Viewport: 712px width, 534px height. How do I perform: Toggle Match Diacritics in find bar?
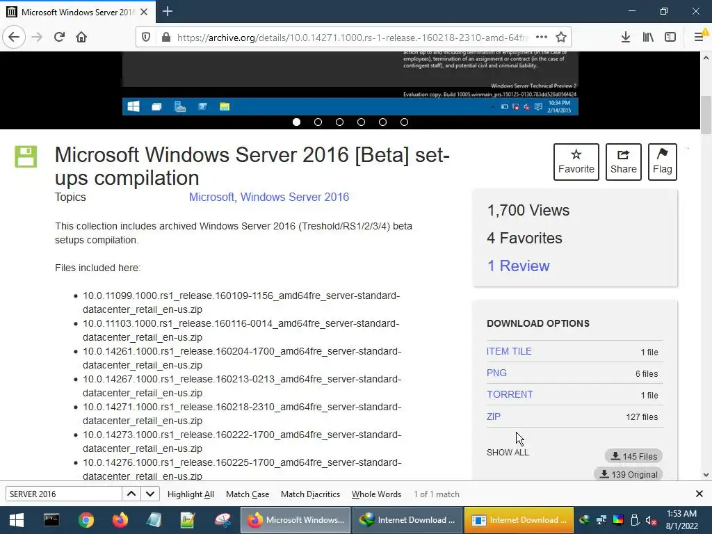310,494
